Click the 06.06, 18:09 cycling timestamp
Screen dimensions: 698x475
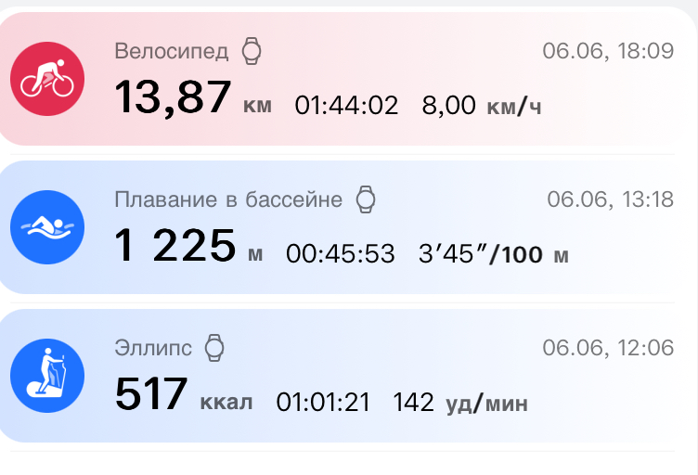coord(608,51)
